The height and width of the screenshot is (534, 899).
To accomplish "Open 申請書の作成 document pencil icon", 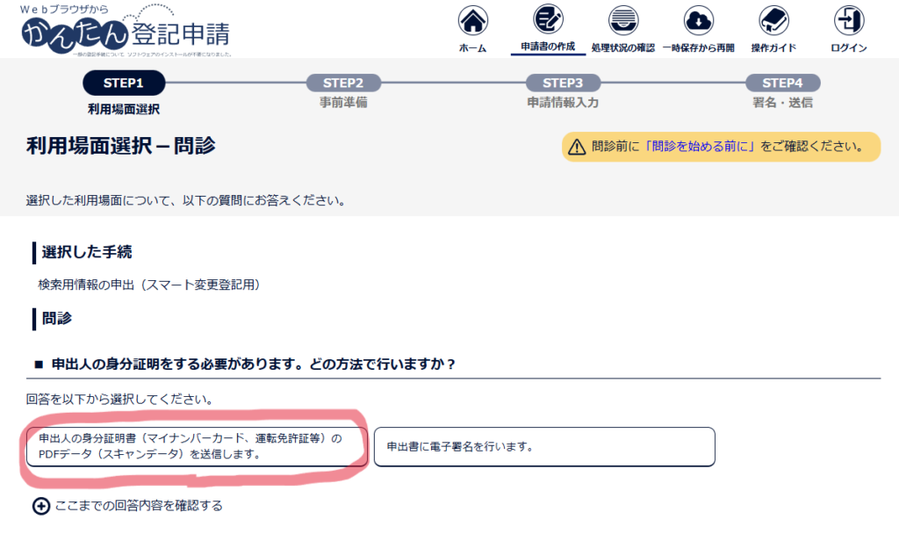I will 549,21.
